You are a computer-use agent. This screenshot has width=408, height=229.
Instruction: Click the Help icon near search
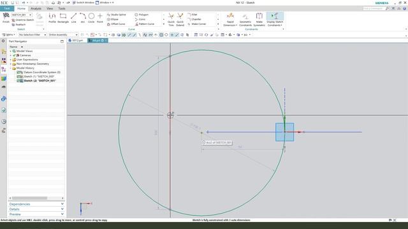coord(404,8)
